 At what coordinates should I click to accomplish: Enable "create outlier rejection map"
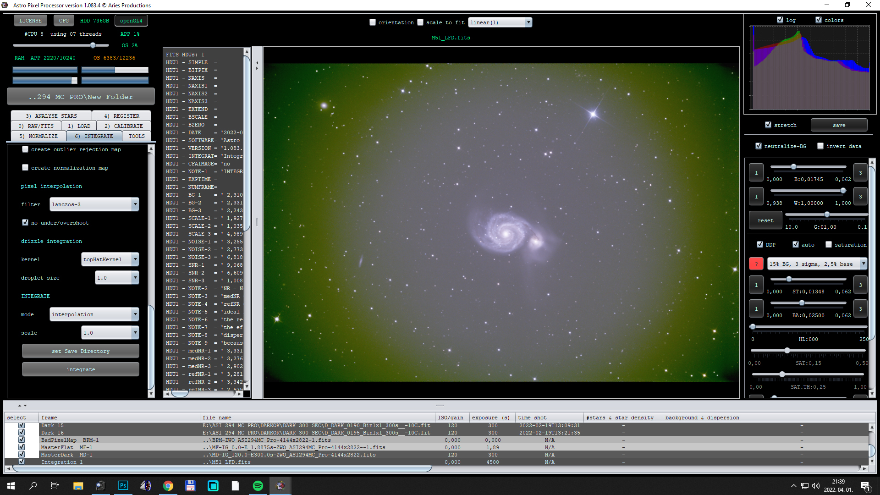[x=25, y=149]
